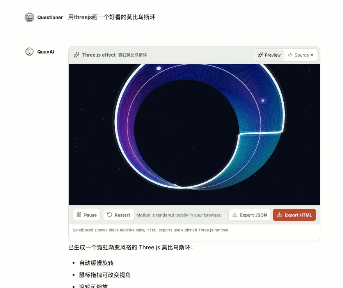Click the QuanAI avatar logo
This screenshot has width=343, height=288.
click(29, 52)
